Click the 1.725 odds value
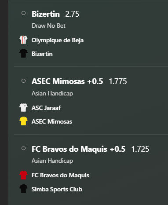The height and width of the screenshot is (205, 168). point(140,149)
